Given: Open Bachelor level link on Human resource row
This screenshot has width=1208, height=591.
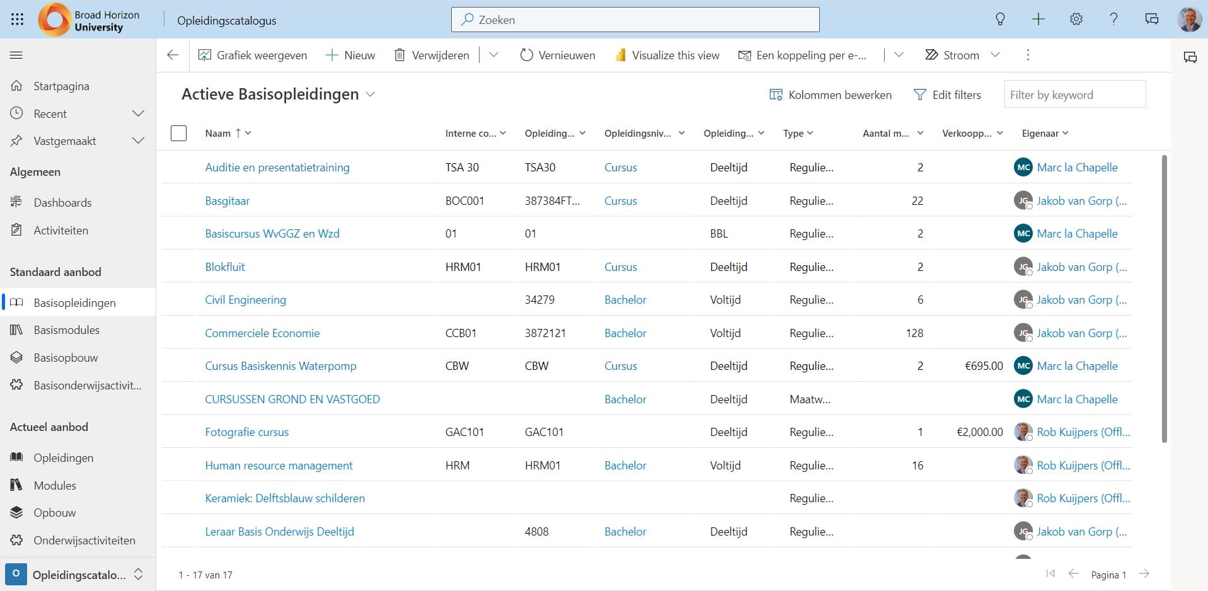Looking at the screenshot, I should pyautogui.click(x=625, y=466).
